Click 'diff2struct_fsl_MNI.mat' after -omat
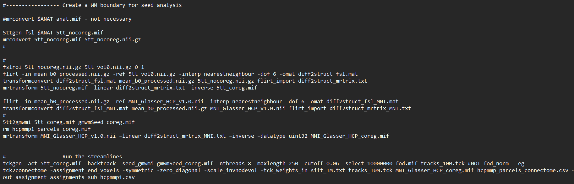 coord(363,101)
